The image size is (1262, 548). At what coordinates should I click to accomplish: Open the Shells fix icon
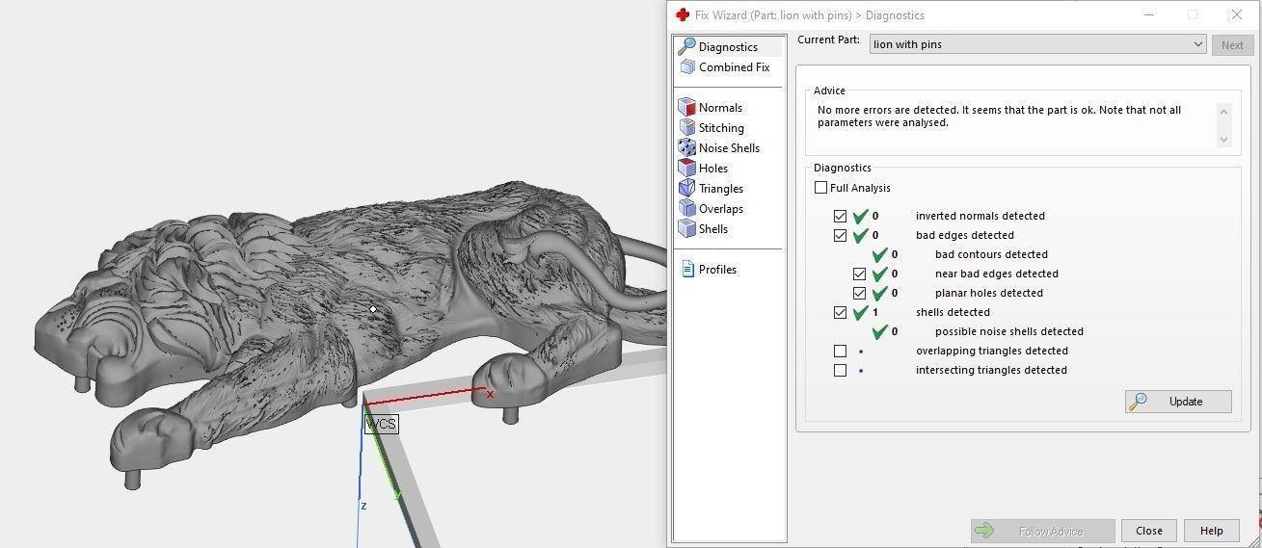[686, 229]
